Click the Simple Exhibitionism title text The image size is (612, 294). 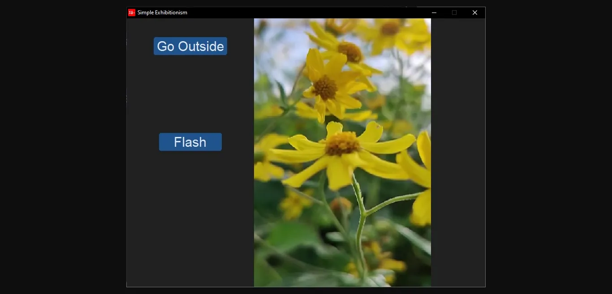click(x=162, y=13)
